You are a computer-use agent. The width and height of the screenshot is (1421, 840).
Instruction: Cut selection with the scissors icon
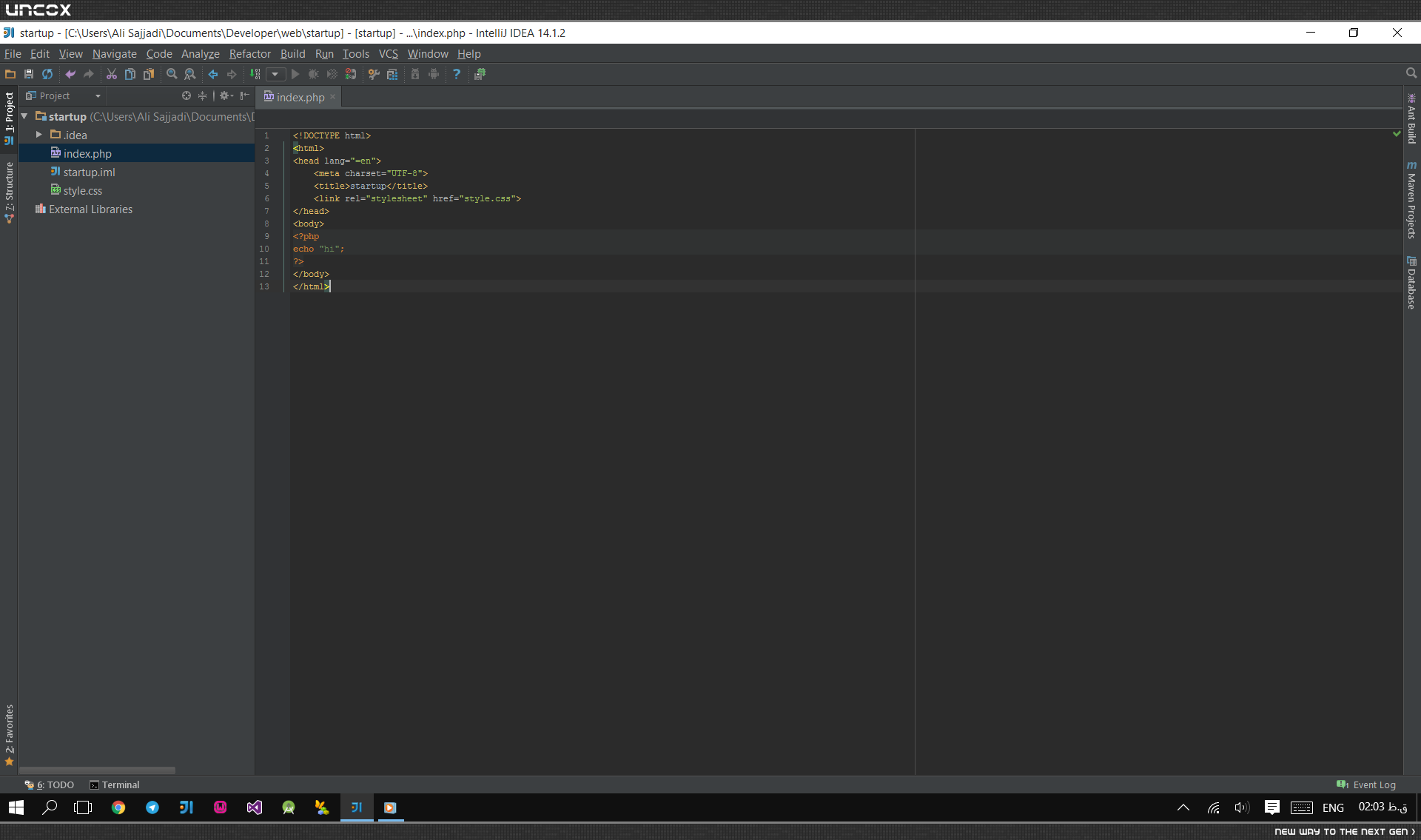point(112,74)
